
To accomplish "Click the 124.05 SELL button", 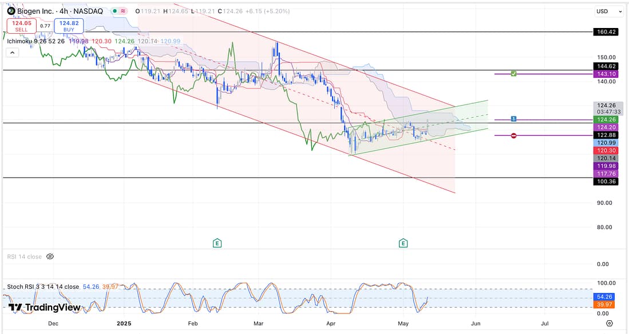I will click(x=21, y=25).
